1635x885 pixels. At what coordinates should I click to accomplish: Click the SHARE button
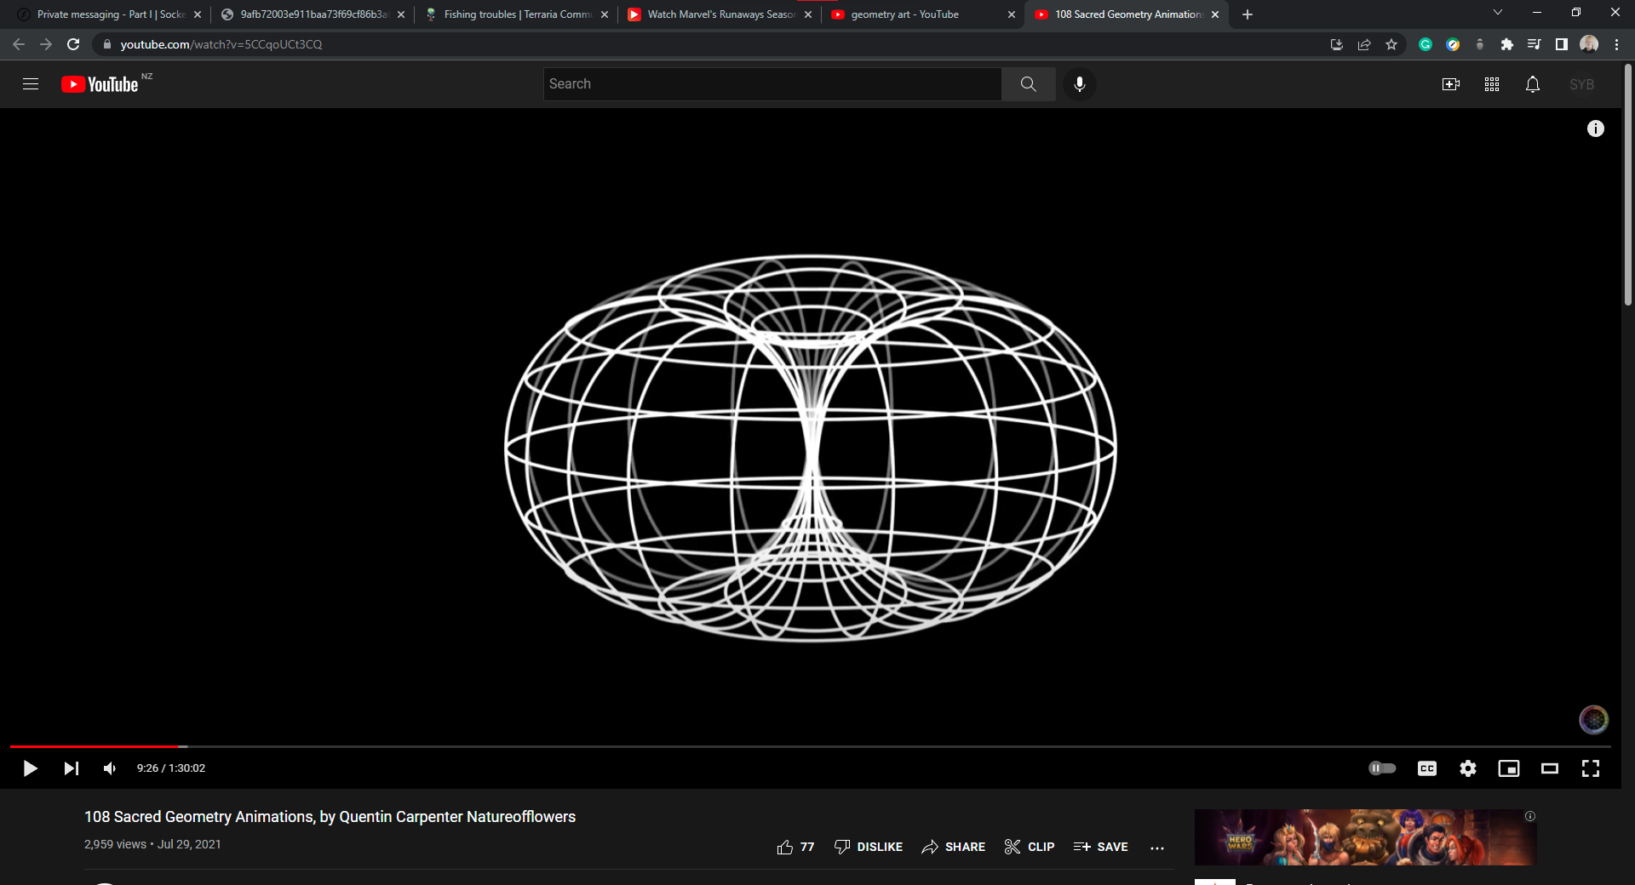[x=954, y=847]
